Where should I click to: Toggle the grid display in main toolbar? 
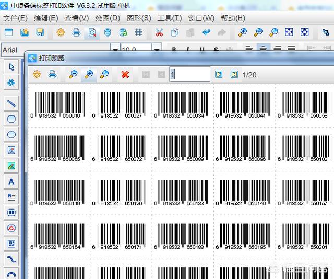[x=139, y=32]
